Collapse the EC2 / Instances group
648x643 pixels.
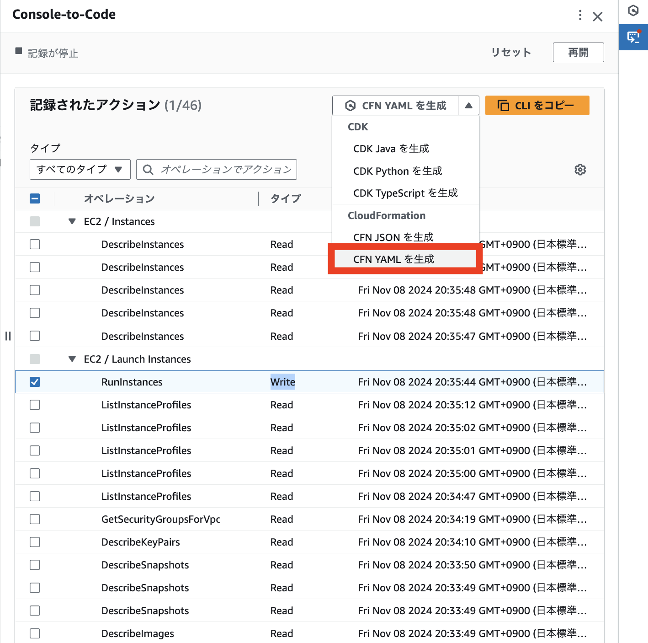point(72,221)
